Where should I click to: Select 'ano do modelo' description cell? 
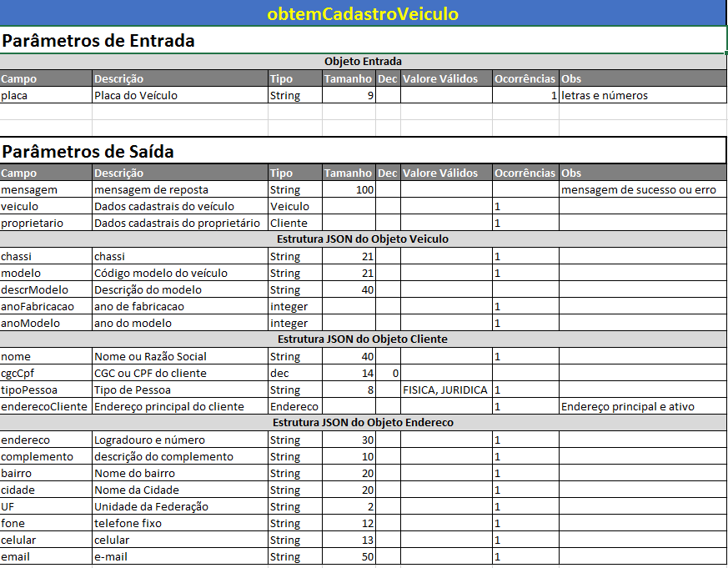click(x=180, y=324)
